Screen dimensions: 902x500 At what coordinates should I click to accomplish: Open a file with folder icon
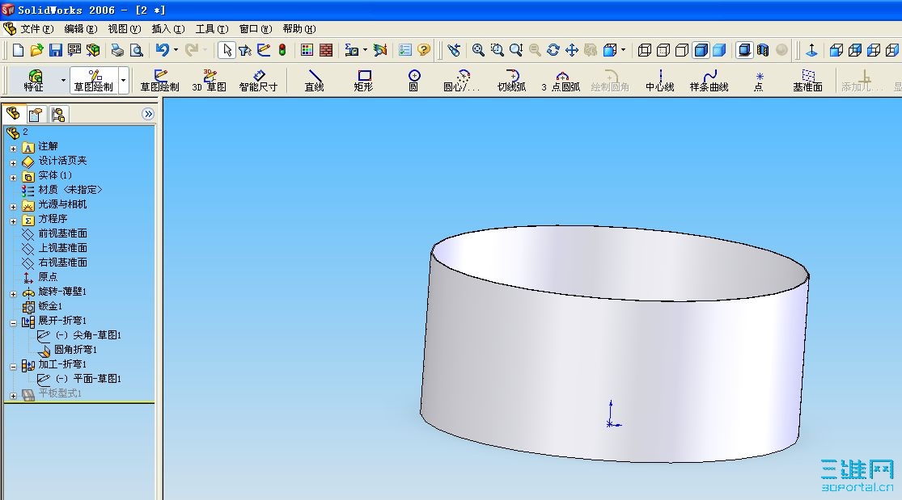click(x=37, y=51)
